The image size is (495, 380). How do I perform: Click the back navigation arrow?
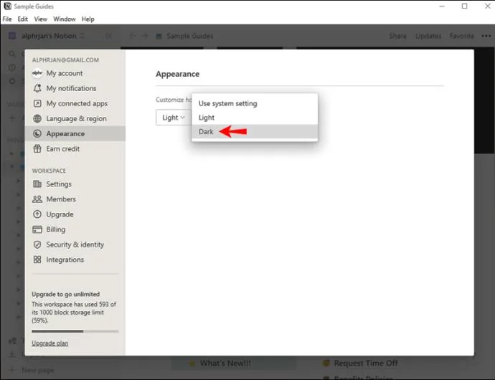133,36
